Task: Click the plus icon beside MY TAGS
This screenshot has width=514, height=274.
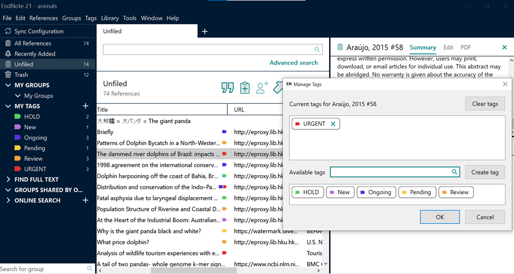Action: point(85,106)
